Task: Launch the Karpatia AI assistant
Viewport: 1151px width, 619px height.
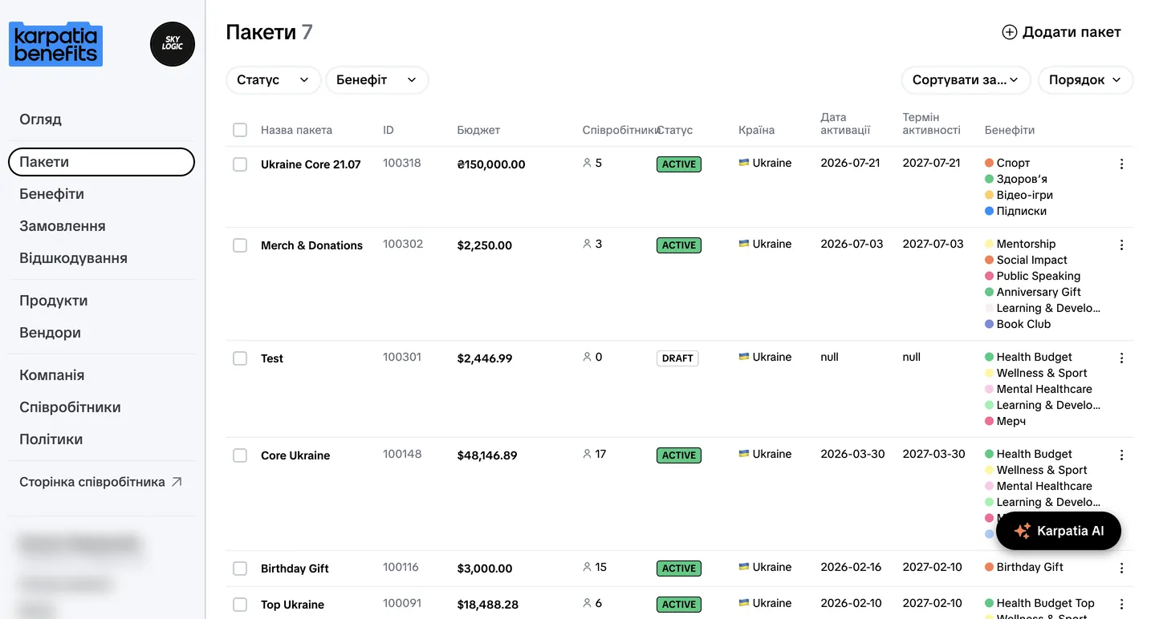Action: click(x=1059, y=531)
